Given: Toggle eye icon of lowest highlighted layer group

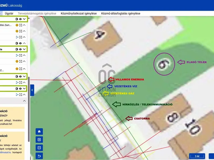Looking at the screenshot, I should (x=20, y=88).
